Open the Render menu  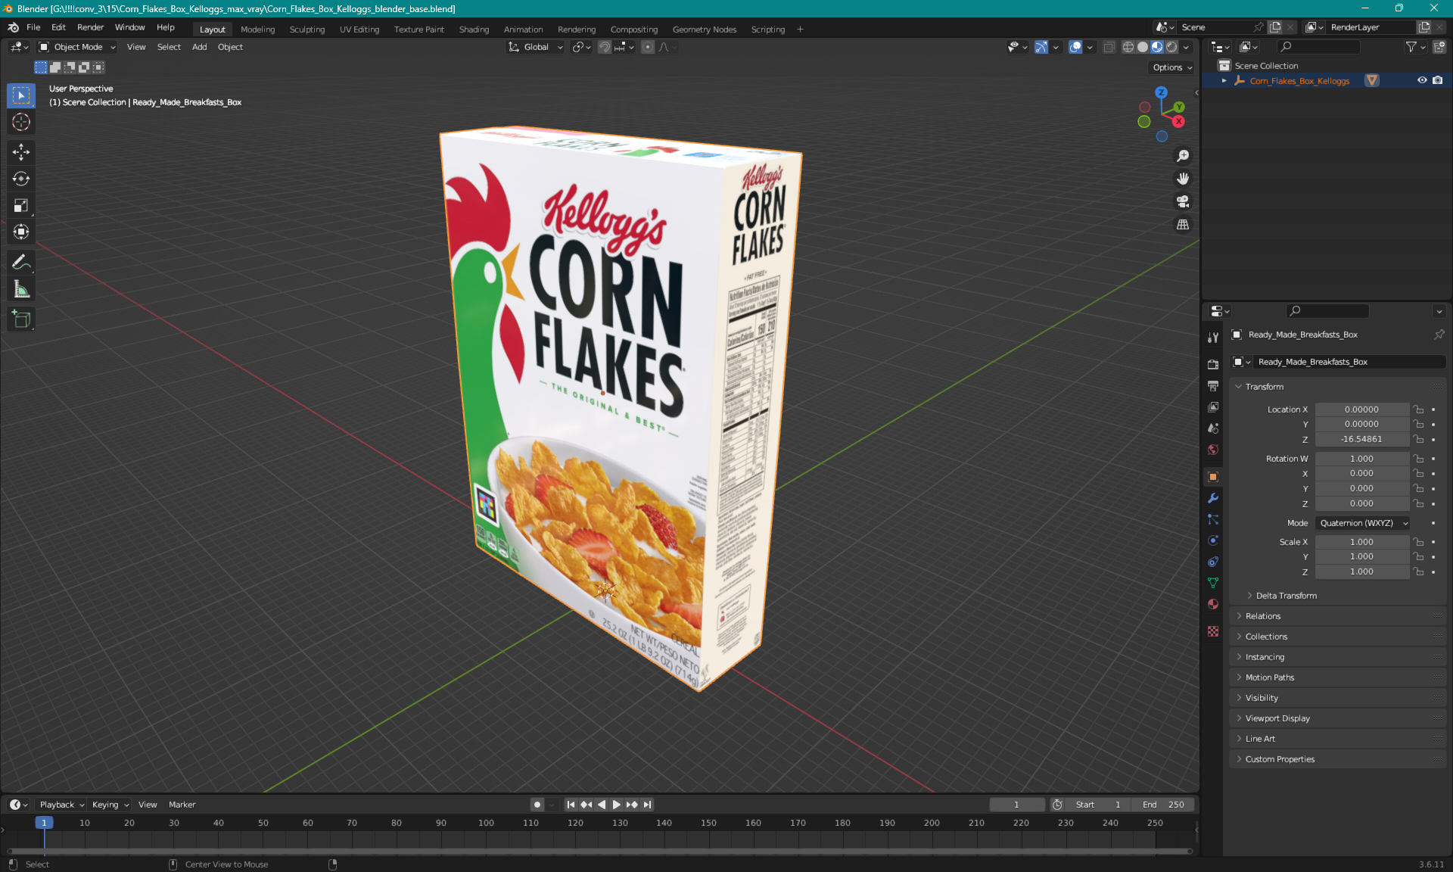pyautogui.click(x=90, y=27)
